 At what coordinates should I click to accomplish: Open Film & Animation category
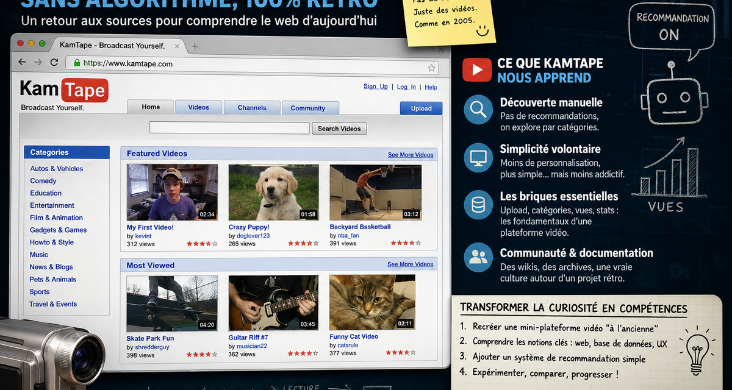click(56, 218)
